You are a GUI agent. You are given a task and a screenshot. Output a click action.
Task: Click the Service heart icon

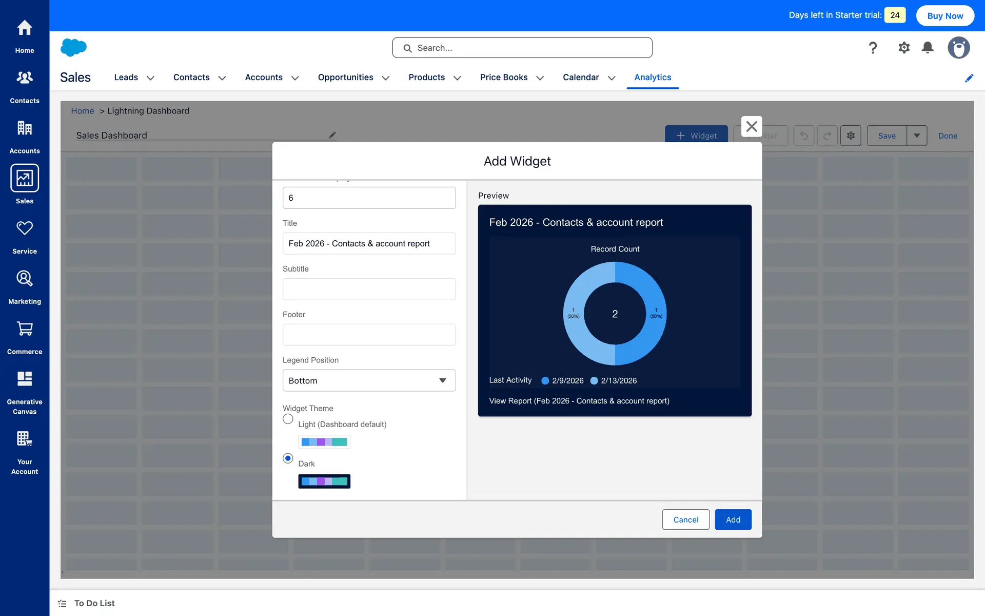point(24,228)
